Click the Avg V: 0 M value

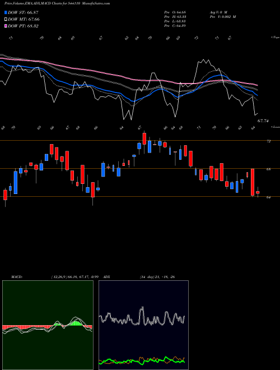pyautogui.click(x=218, y=12)
